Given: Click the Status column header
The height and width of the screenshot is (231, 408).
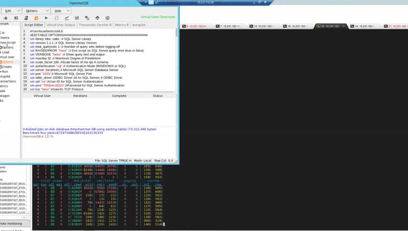Looking at the screenshot, I should click(158, 95).
